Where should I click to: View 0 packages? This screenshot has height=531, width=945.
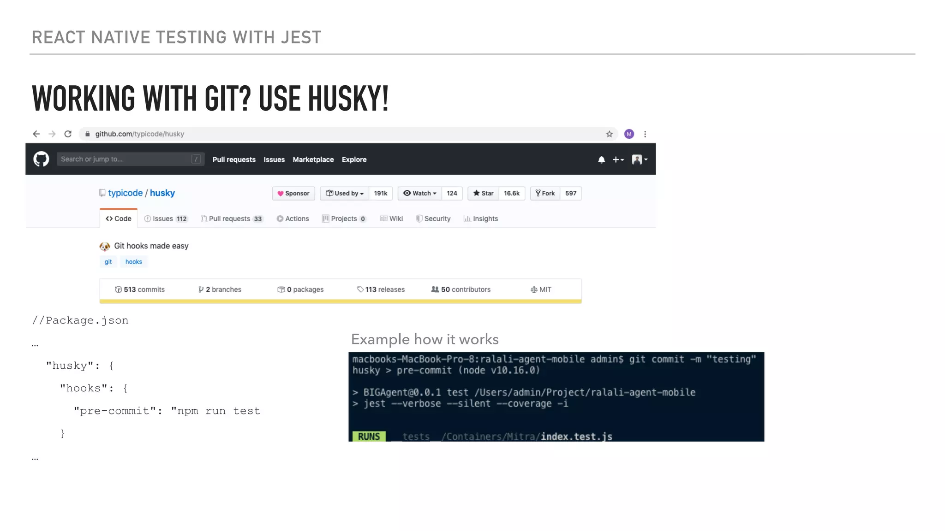300,289
